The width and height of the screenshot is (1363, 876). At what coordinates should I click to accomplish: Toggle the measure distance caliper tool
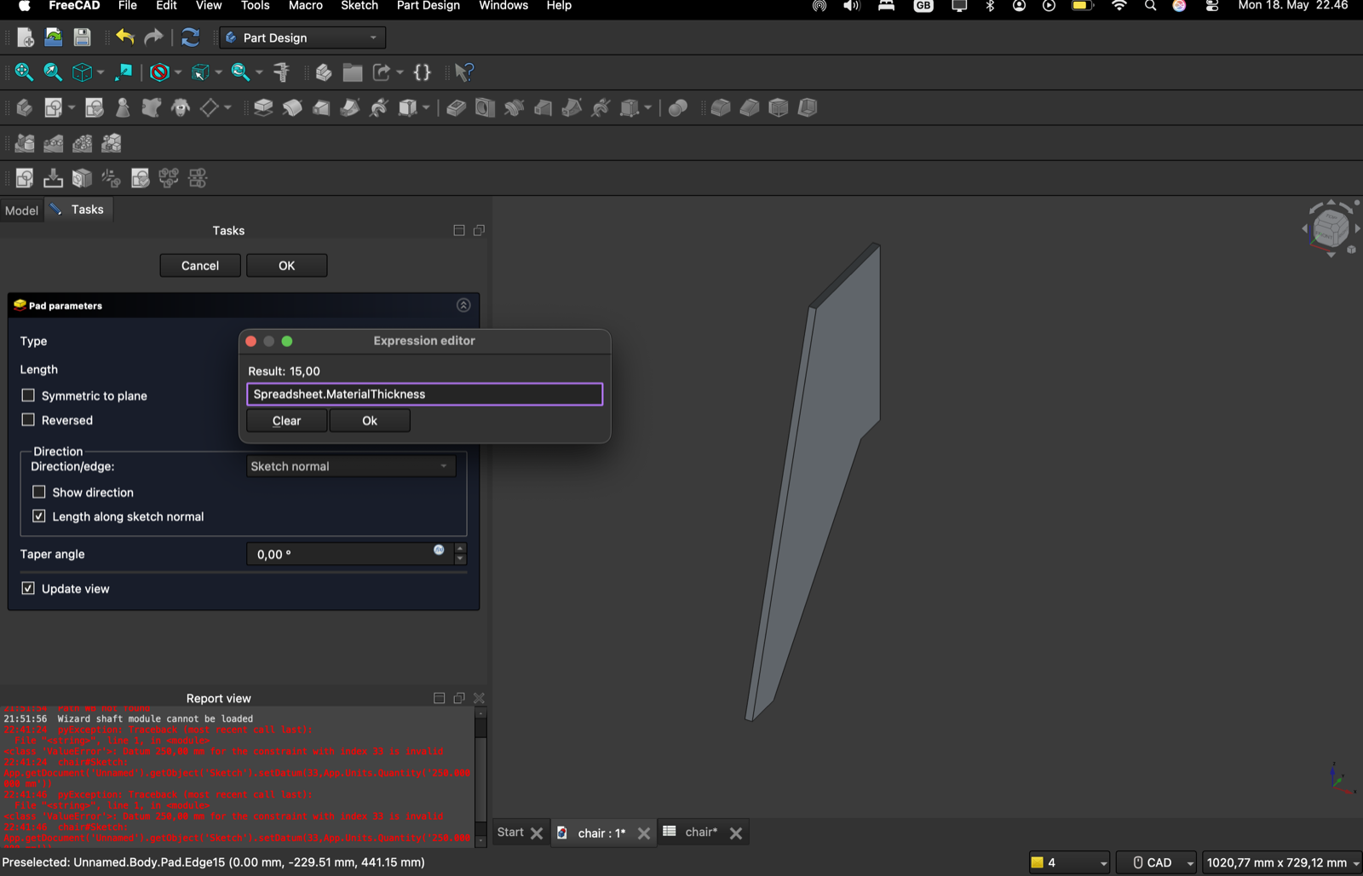pos(281,72)
